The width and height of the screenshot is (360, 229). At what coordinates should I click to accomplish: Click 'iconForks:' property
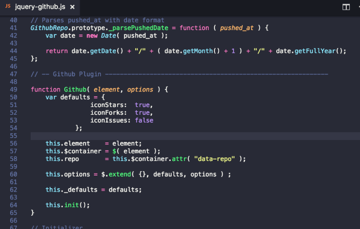click(x=108, y=113)
